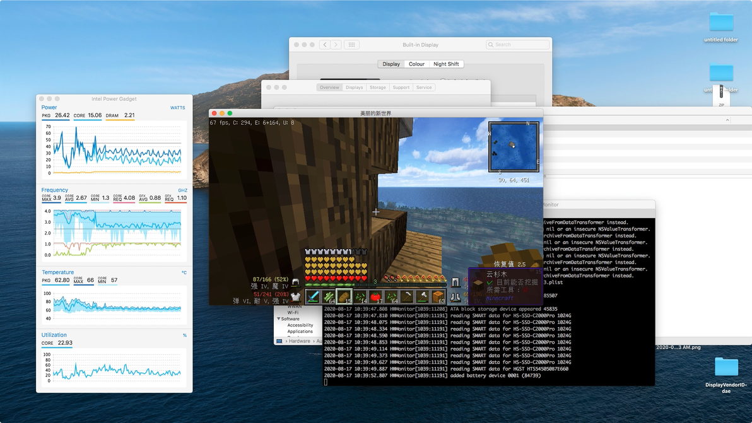The image size is (752, 423).
Task: Click the Search field in Built-in Display
Action: (517, 45)
